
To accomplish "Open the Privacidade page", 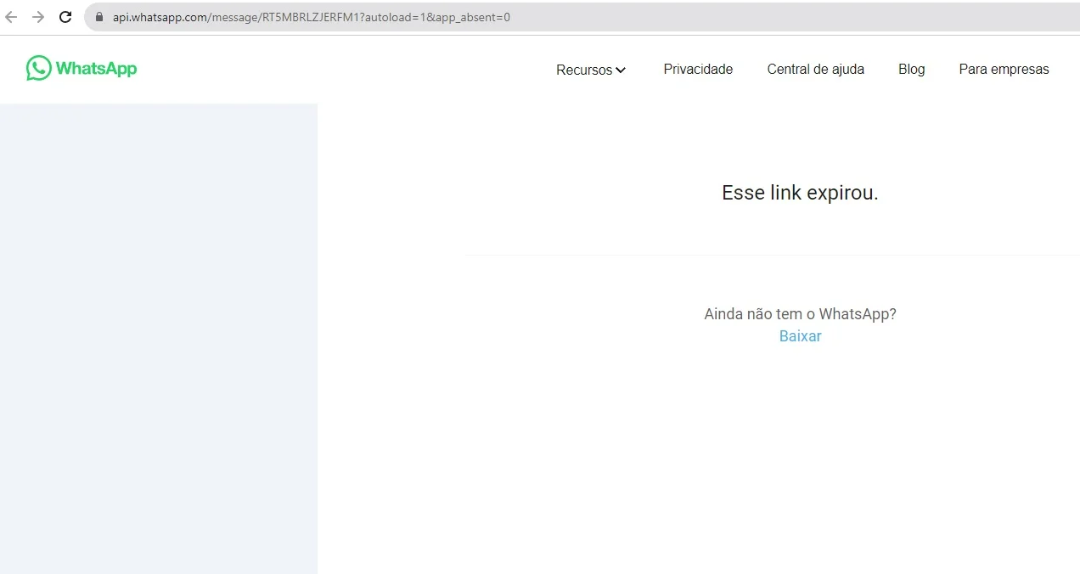I will pos(698,70).
